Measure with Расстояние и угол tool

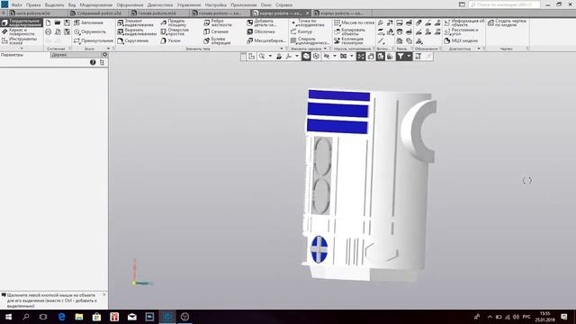tap(461, 32)
